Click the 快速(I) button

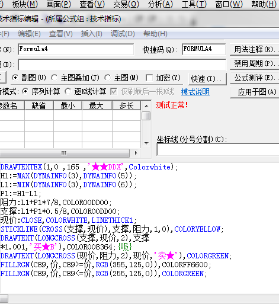[207, 79]
